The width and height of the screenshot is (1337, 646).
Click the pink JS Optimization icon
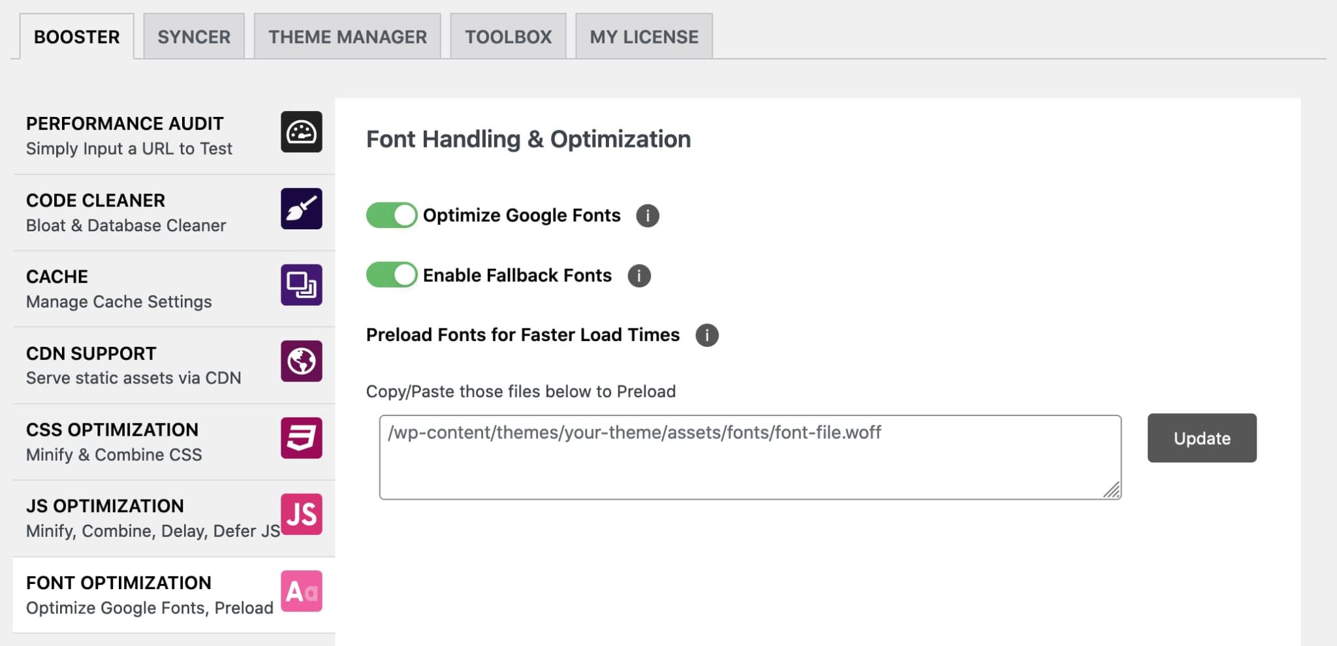point(301,515)
